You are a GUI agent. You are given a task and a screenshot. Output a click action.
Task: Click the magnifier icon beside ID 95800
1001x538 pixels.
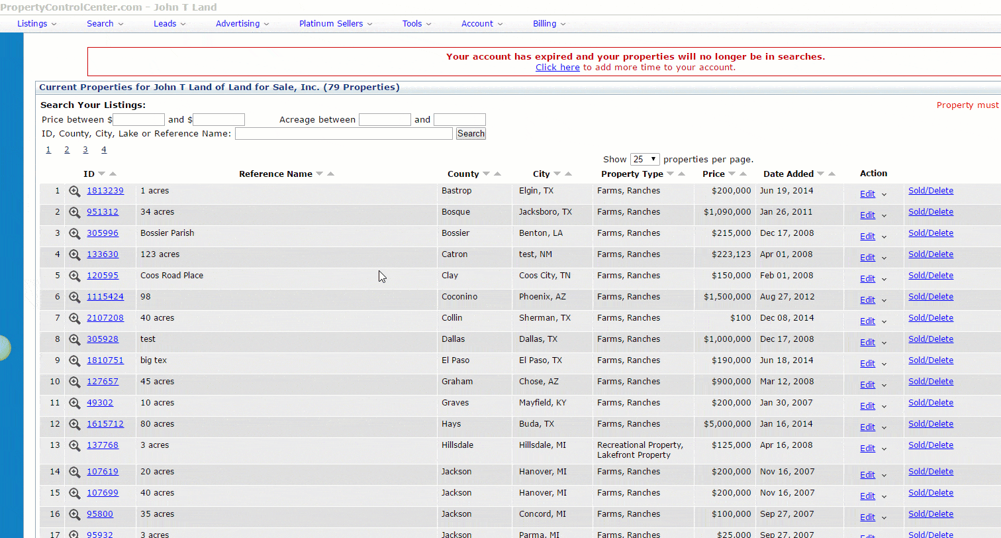[x=74, y=514]
